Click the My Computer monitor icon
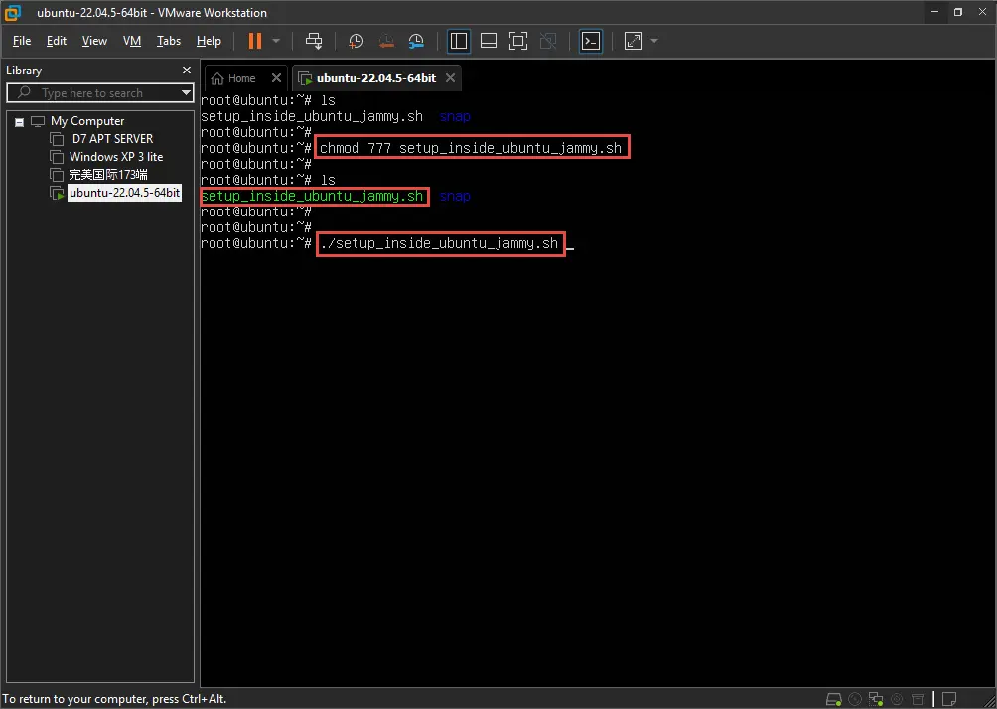This screenshot has width=997, height=709. click(x=38, y=121)
